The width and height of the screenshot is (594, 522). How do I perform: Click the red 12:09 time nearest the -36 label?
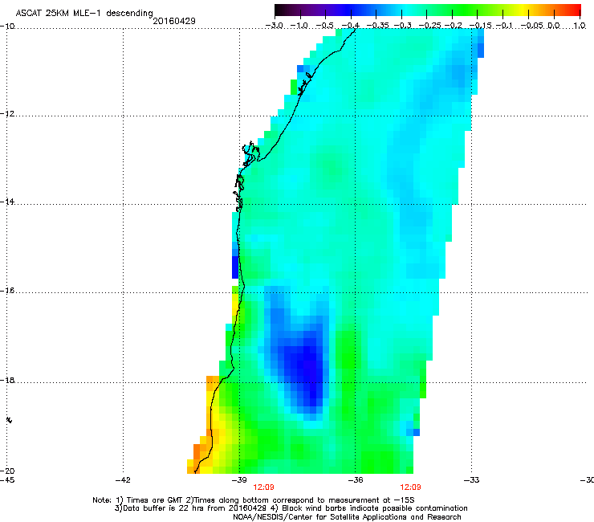(x=411, y=487)
